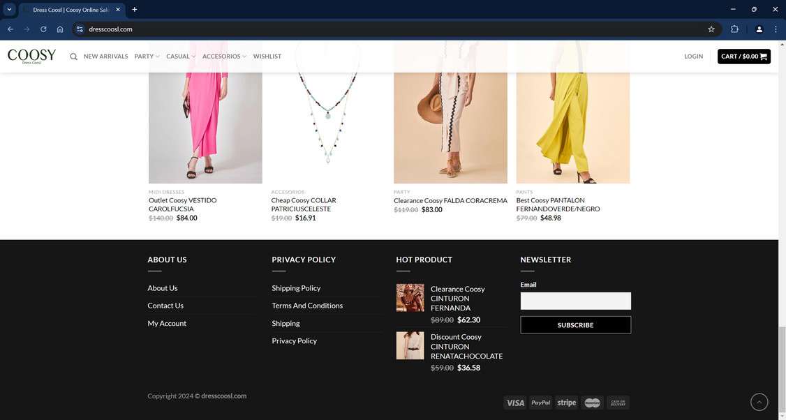Open the WISHLIST menu item
This screenshot has height=420, width=786.
267,57
